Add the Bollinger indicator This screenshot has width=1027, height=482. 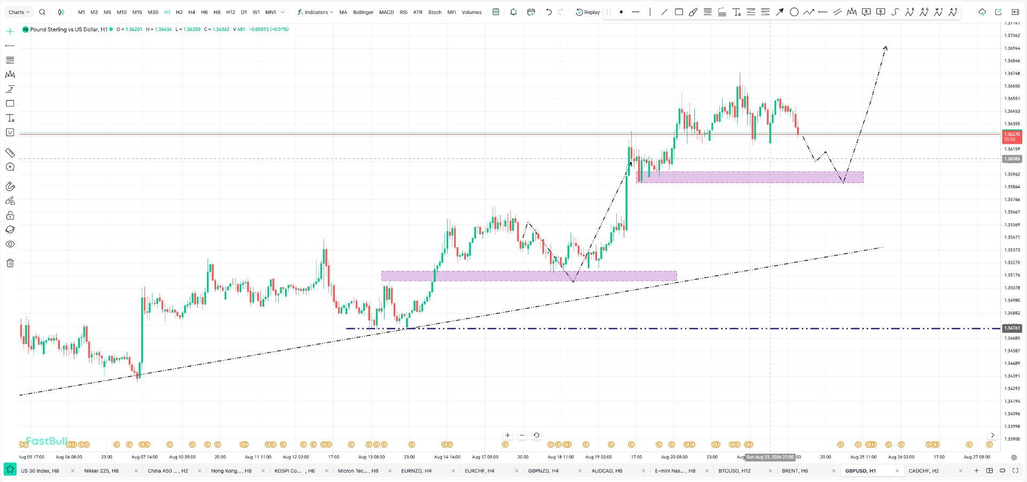tap(363, 12)
